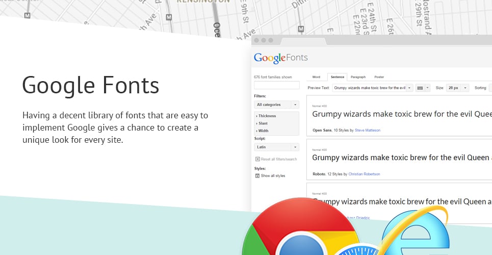Click the font search input field
This screenshot has height=255, width=492.
[277, 85]
